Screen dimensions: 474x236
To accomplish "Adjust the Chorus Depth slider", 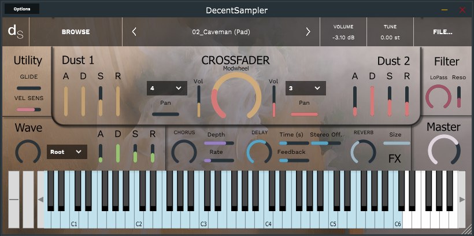I will (x=219, y=143).
